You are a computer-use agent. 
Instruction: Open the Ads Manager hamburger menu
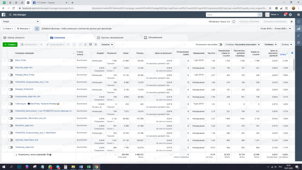click(x=10, y=15)
